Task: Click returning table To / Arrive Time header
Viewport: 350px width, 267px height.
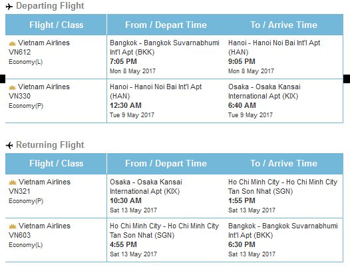Action: 283,163
